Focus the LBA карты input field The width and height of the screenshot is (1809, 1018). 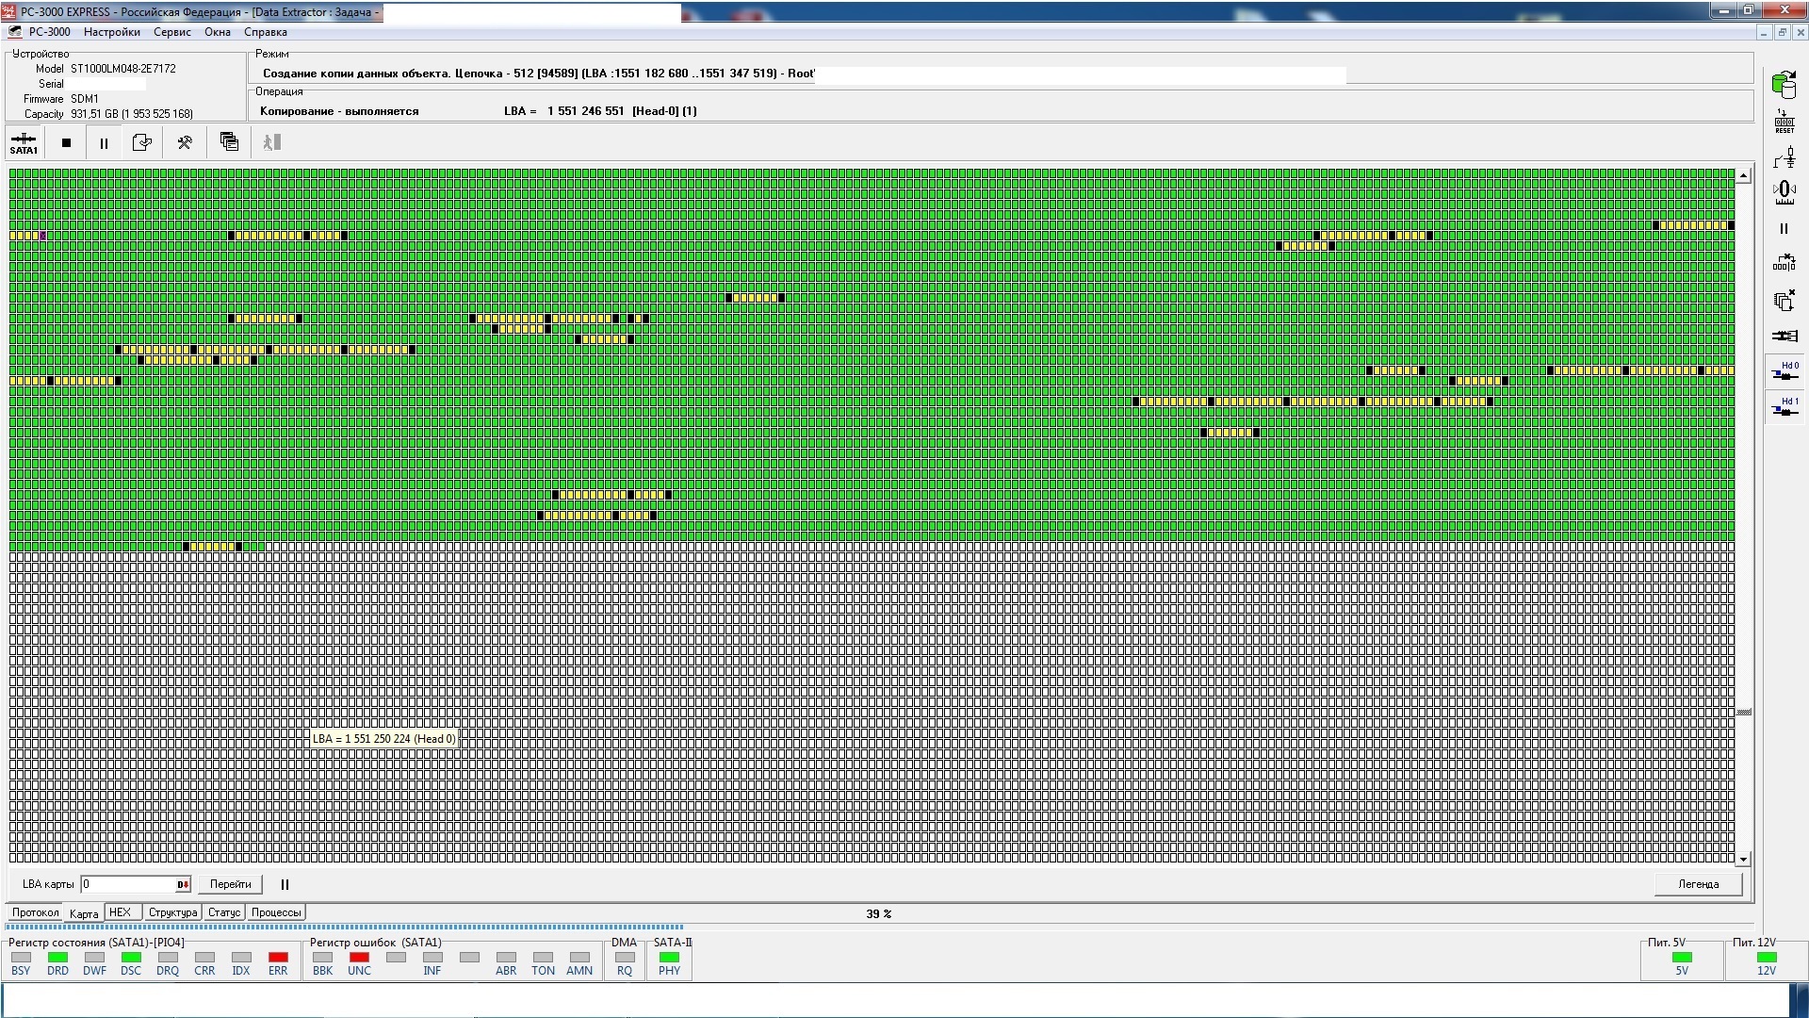tap(128, 884)
